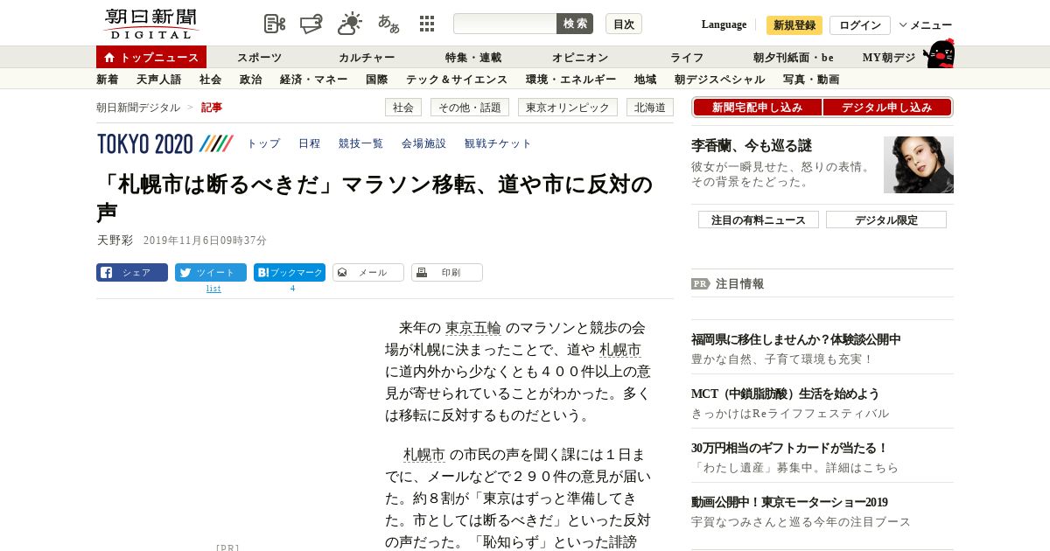This screenshot has height=551, width=1050.
Task: Go to 天声人語 in sub navigation
Action: click(x=159, y=80)
